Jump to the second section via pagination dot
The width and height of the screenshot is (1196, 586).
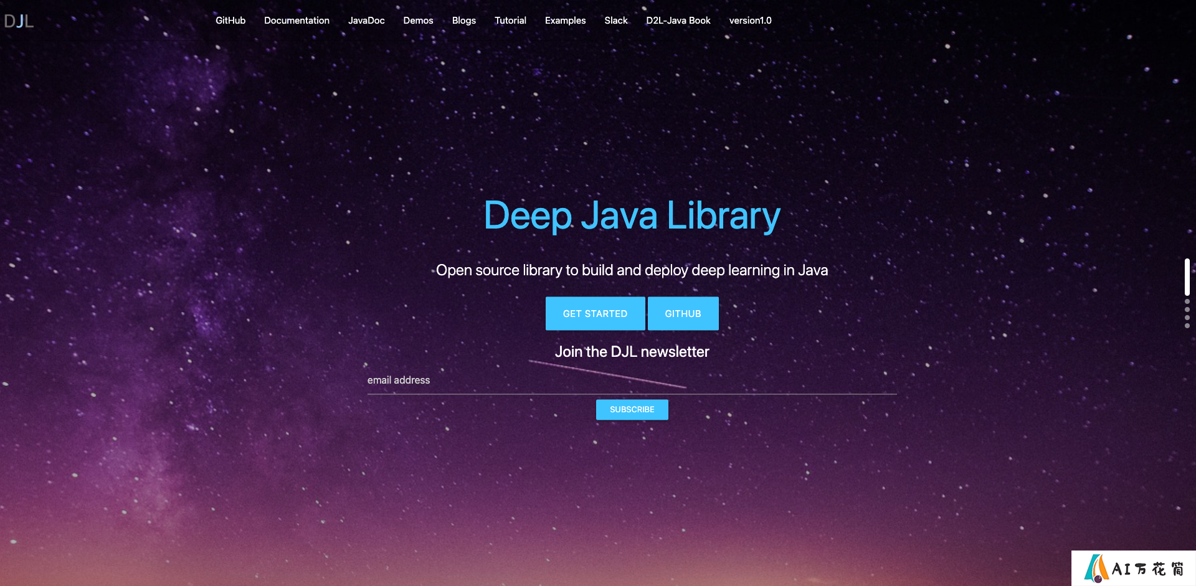(x=1187, y=301)
